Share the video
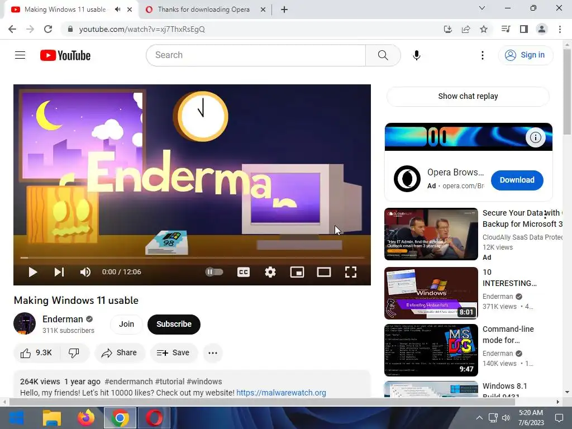 120,353
